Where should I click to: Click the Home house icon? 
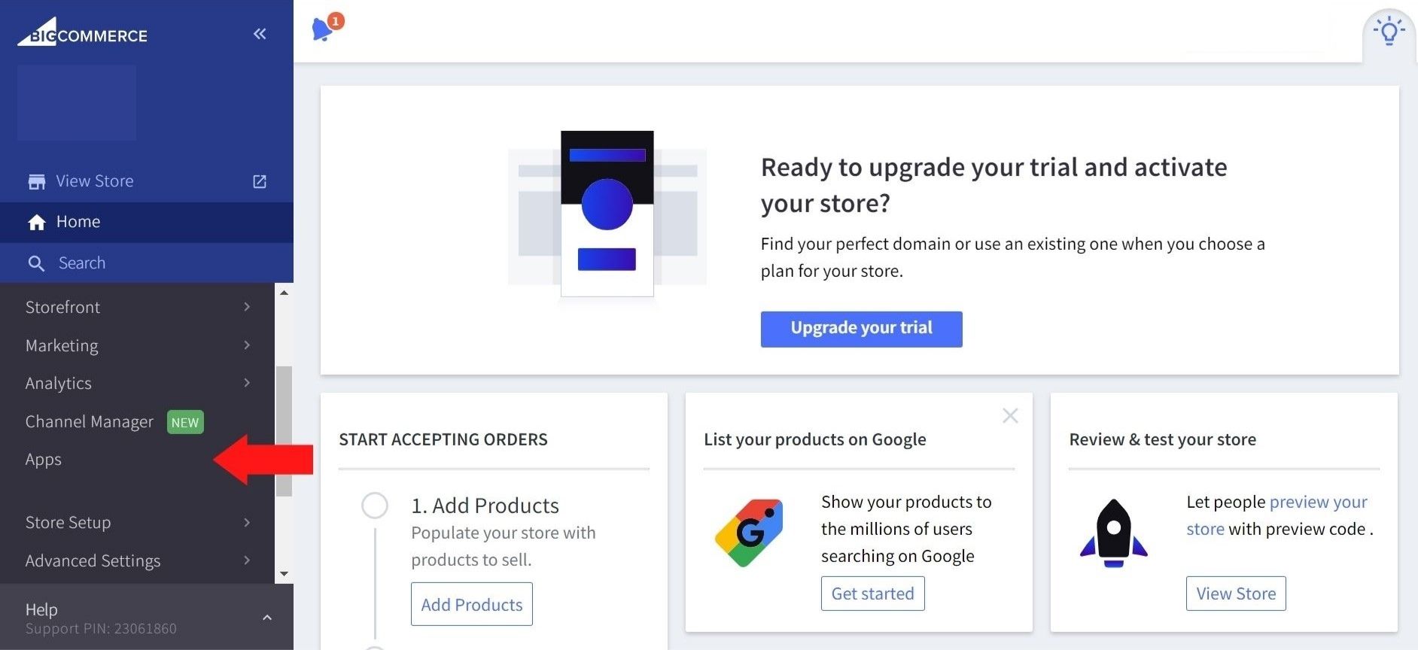[x=37, y=222]
